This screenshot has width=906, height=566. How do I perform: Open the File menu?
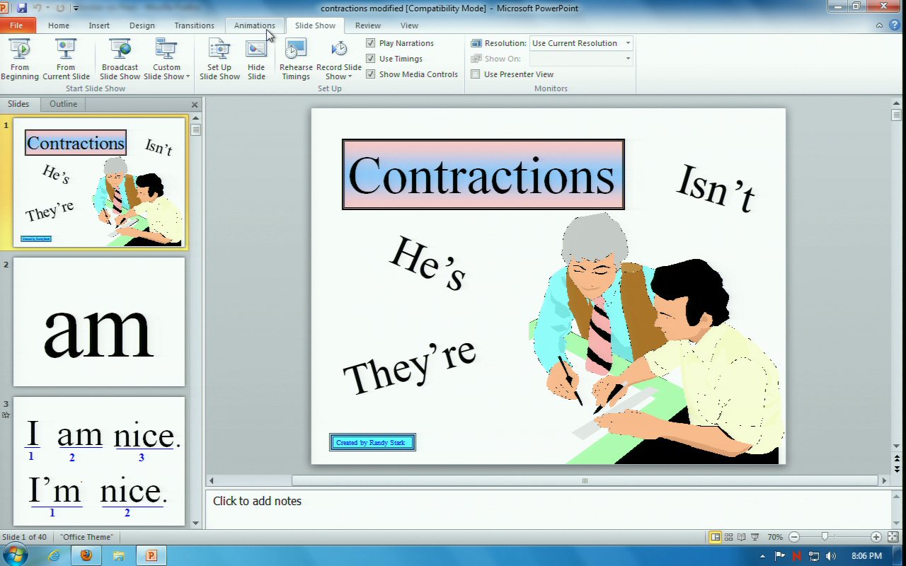16,25
